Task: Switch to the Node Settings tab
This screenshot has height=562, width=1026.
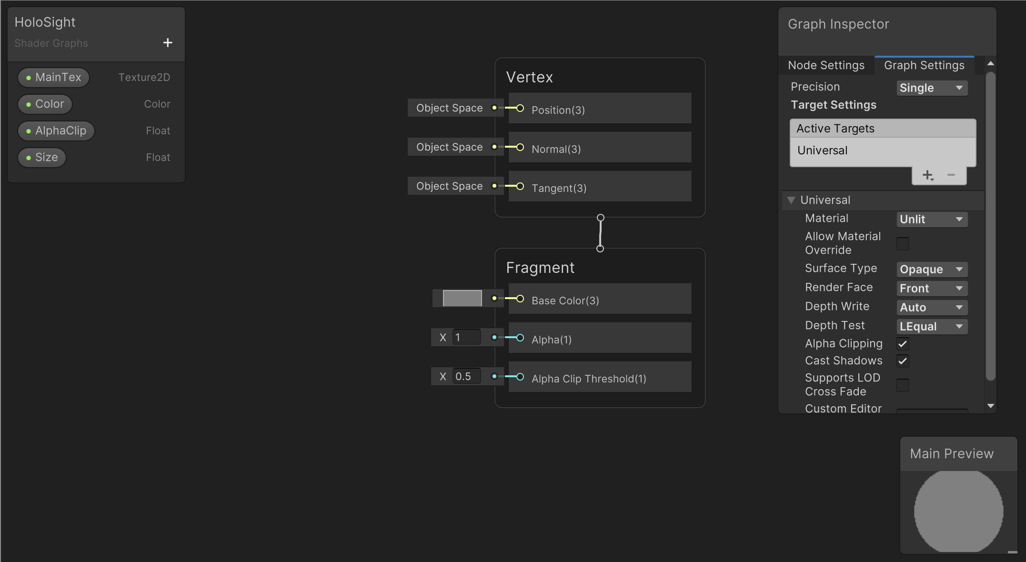Action: pyautogui.click(x=826, y=65)
